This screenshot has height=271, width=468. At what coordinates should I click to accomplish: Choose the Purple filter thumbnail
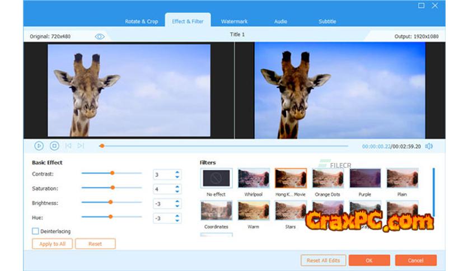tap(365, 179)
